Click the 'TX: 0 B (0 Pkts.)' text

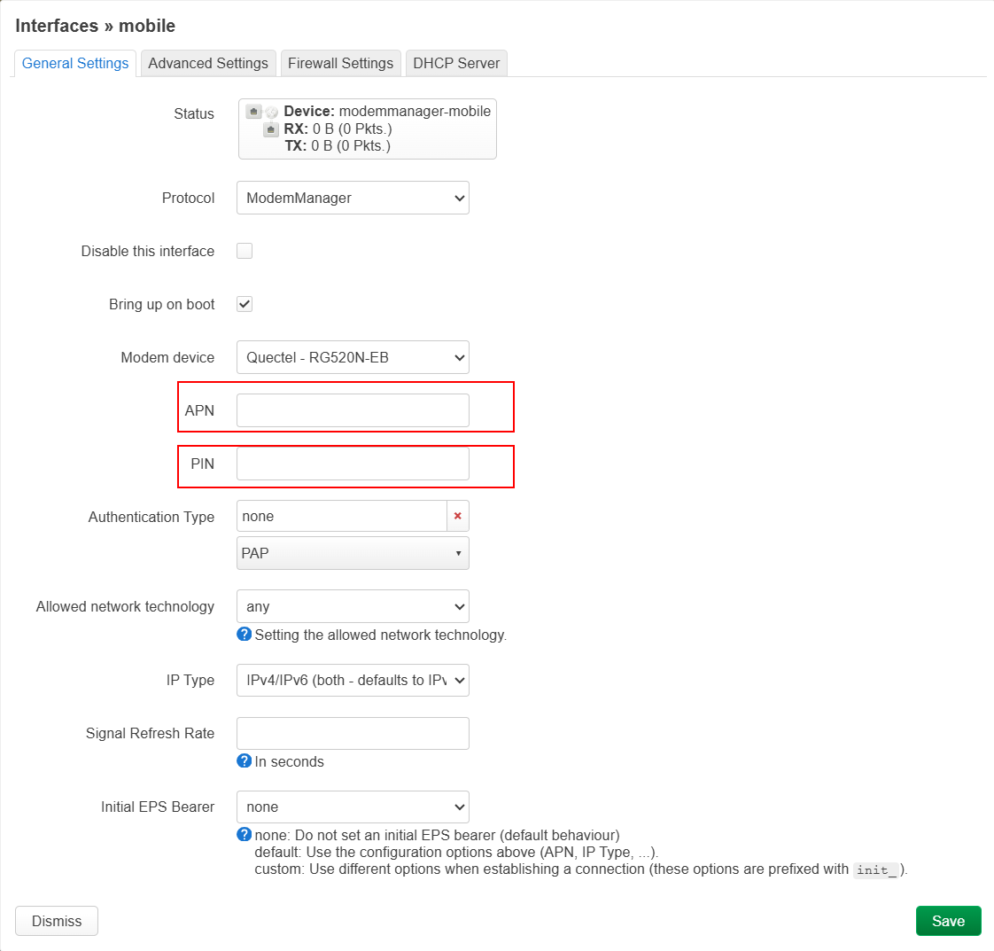click(338, 146)
